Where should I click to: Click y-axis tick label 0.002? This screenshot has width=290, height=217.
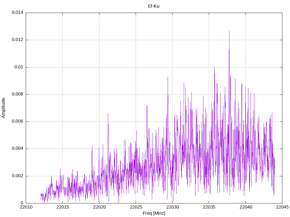(x=18, y=176)
